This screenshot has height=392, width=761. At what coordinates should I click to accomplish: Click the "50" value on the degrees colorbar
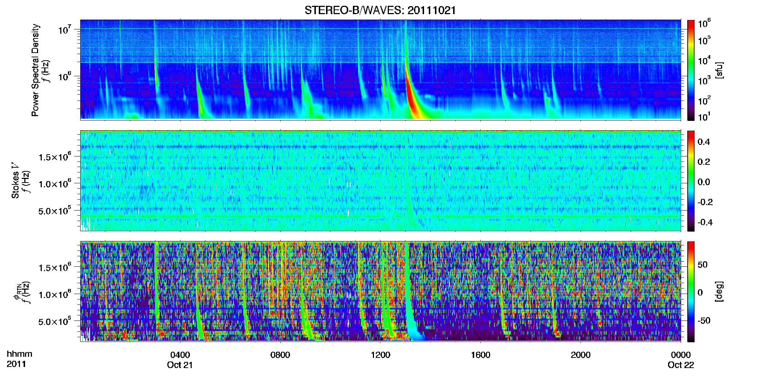(703, 265)
